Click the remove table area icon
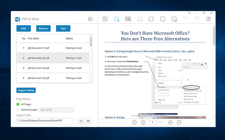Viewport: 225px width, 140px height. tap(140, 19)
